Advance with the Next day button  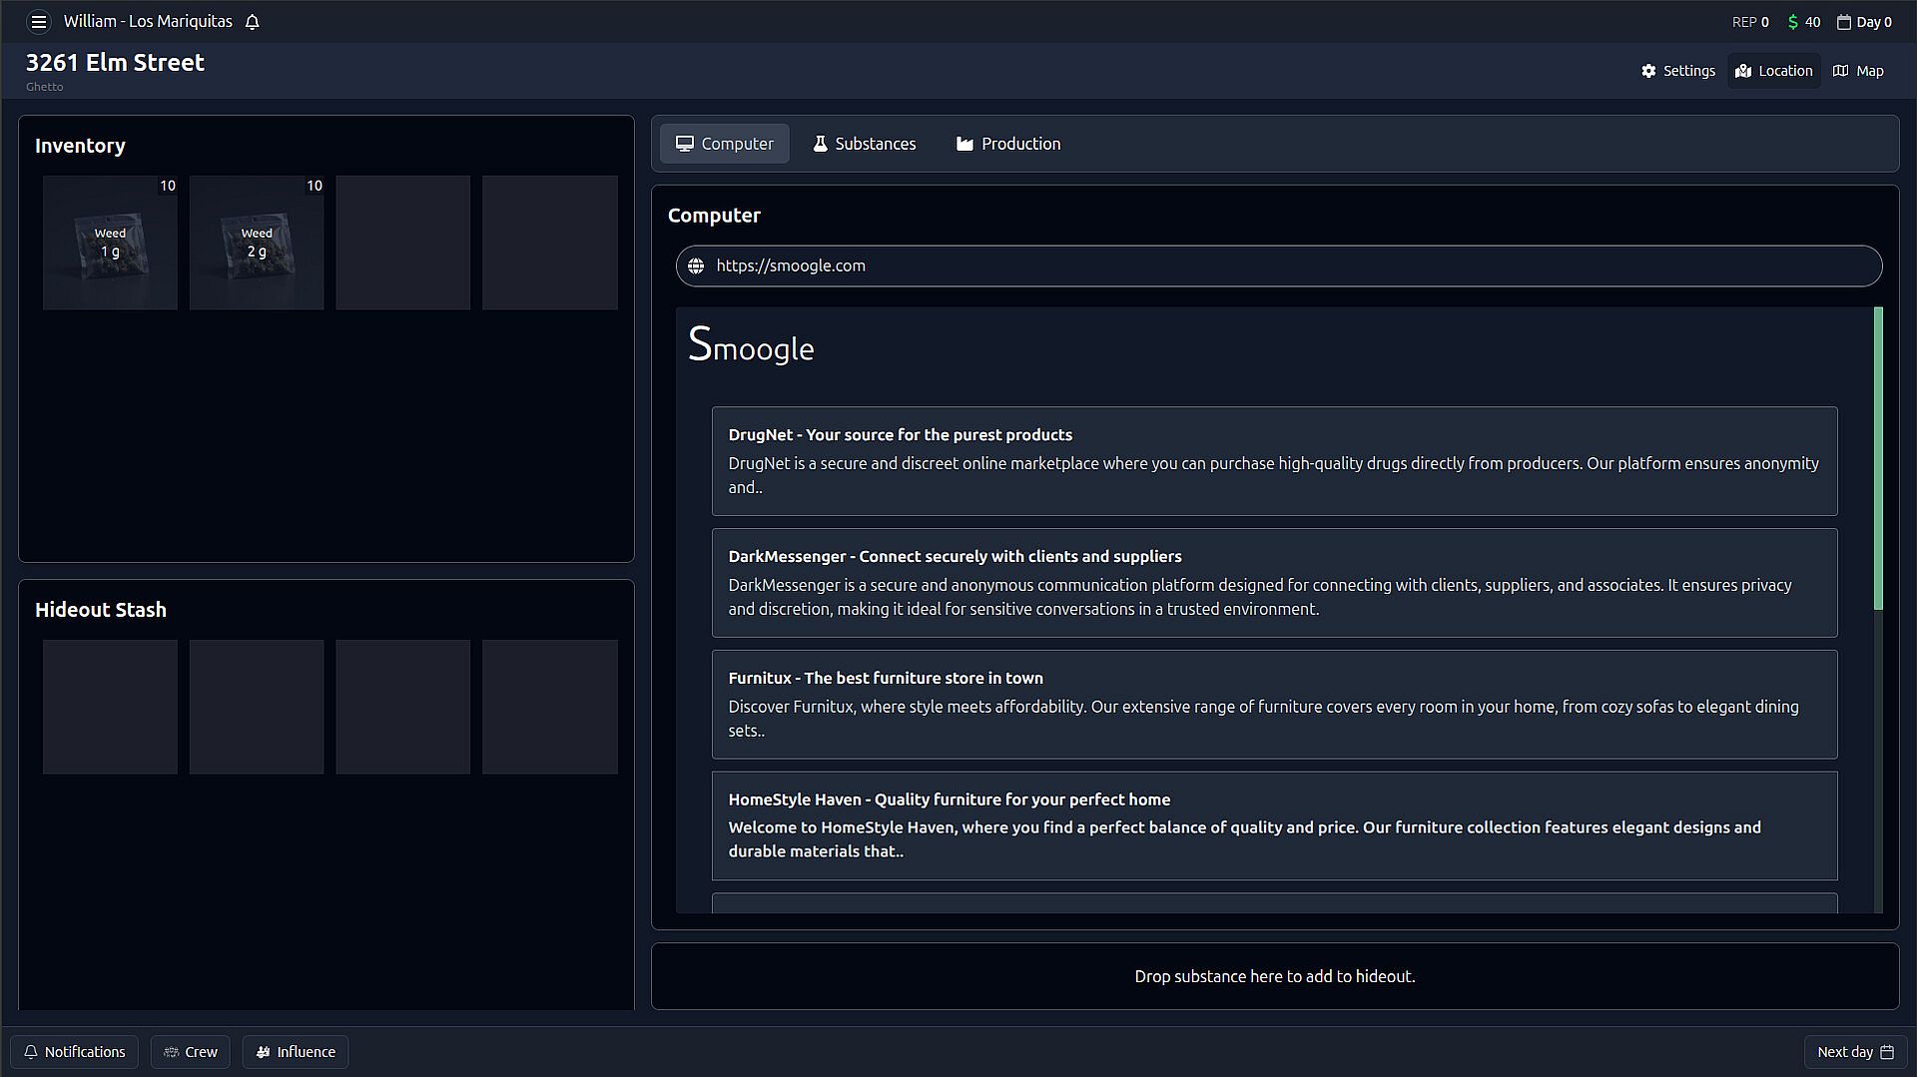point(1854,1052)
